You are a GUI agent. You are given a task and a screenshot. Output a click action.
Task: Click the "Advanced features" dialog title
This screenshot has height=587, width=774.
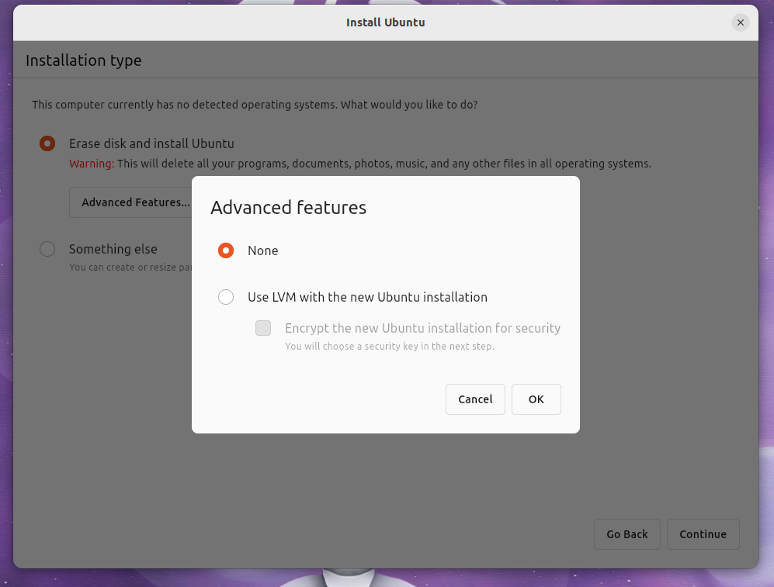point(288,207)
